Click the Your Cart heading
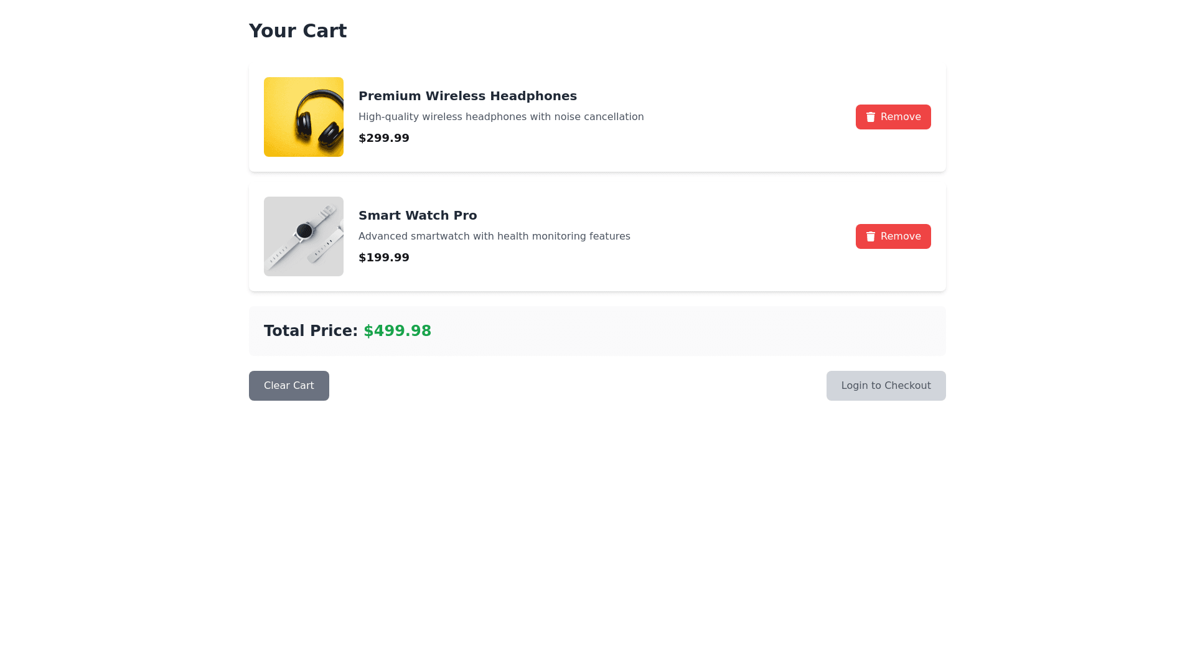The image size is (1195, 672). (x=298, y=31)
